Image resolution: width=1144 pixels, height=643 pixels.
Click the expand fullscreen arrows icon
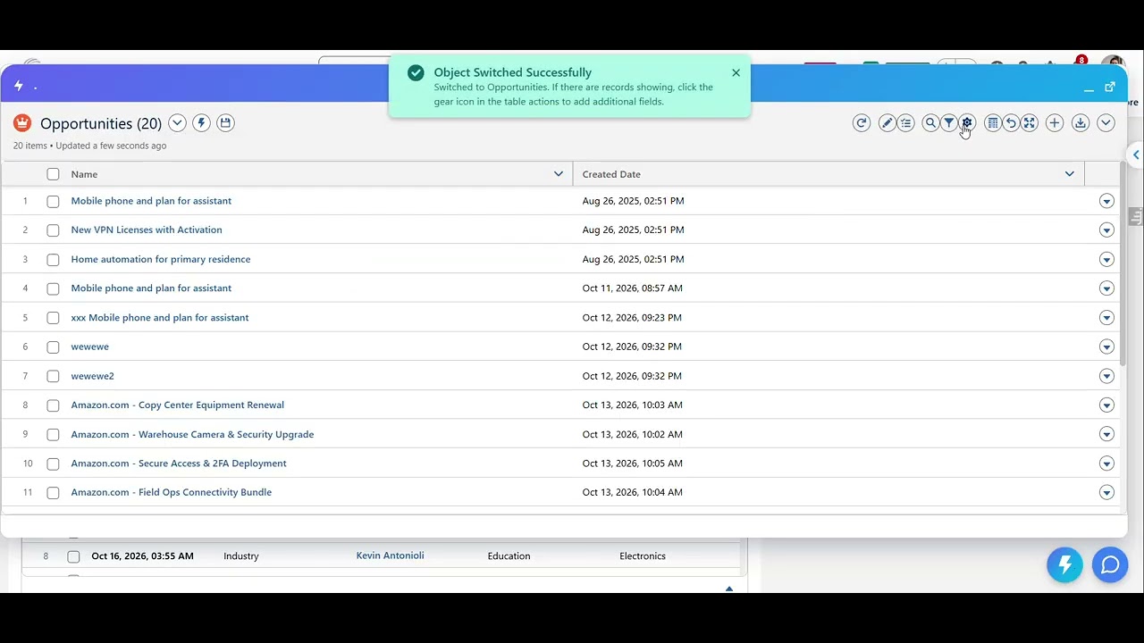[x=1030, y=123]
